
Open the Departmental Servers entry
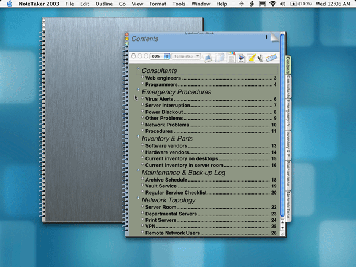(x=211, y=214)
